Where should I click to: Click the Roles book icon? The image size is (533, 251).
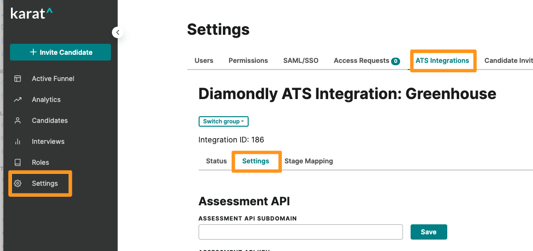click(x=18, y=162)
